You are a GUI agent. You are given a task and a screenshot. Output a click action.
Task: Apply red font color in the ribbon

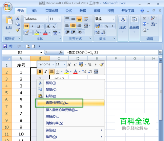[45, 33]
